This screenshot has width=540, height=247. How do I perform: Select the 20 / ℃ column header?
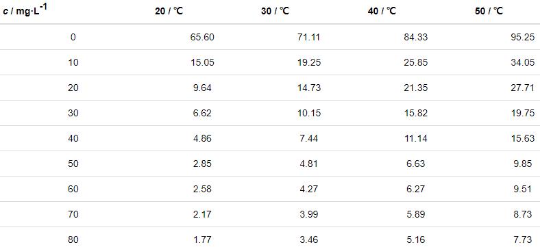tap(169, 11)
